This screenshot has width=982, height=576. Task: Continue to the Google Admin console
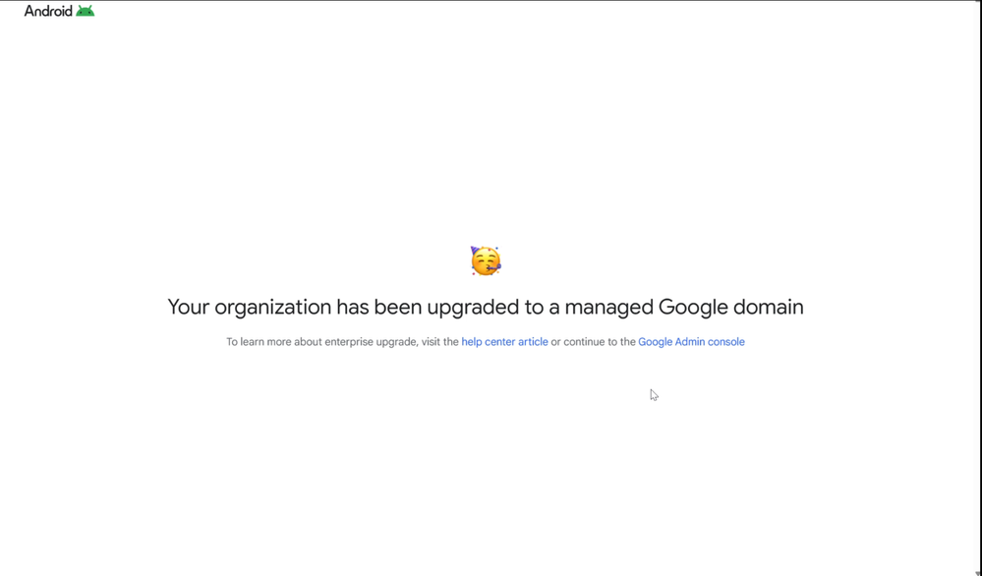pyautogui.click(x=691, y=342)
